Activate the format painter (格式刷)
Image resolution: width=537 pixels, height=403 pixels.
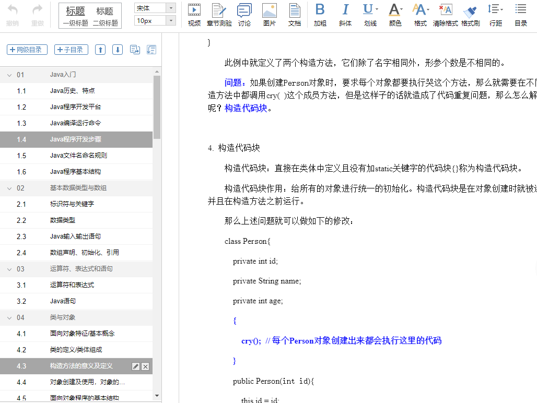pos(470,15)
